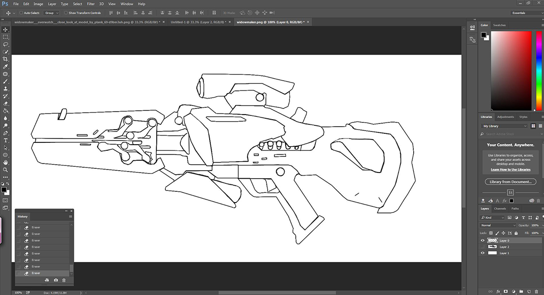Open the layer filter Kind dropdown
This screenshot has height=295, width=544.
(493, 217)
